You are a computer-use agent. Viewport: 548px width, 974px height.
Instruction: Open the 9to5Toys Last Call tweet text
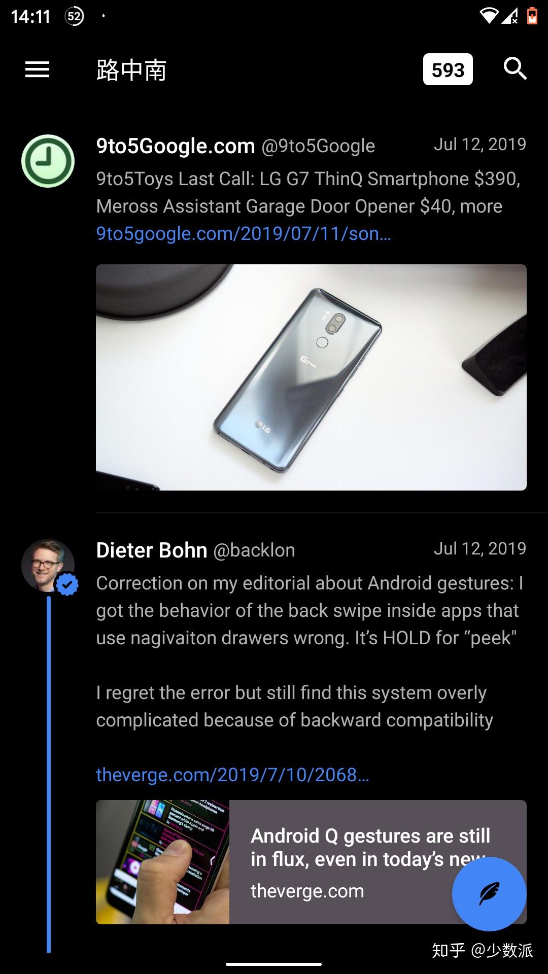309,192
